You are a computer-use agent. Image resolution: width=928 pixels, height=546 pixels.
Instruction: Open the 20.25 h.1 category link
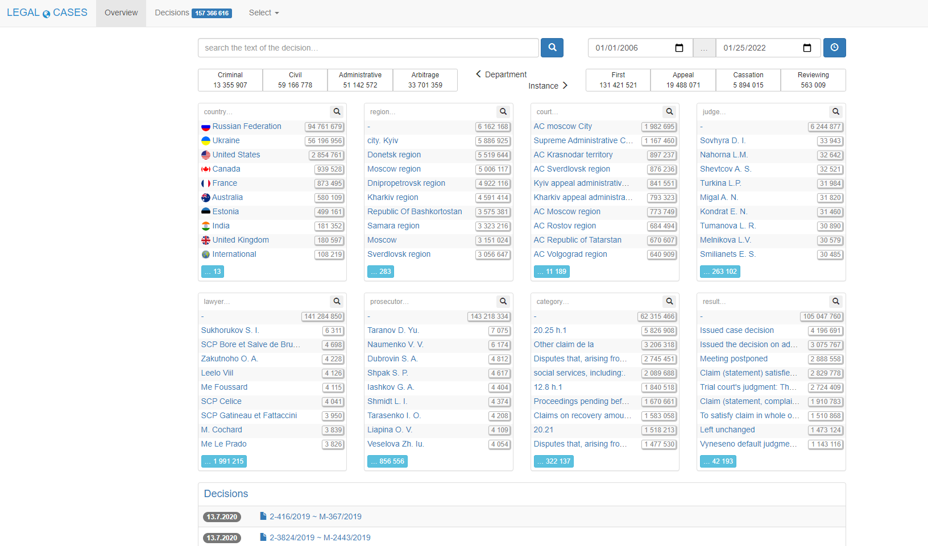coord(550,330)
